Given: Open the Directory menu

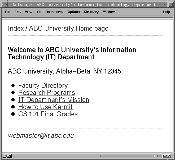Looking at the screenshot, I should [91, 12].
